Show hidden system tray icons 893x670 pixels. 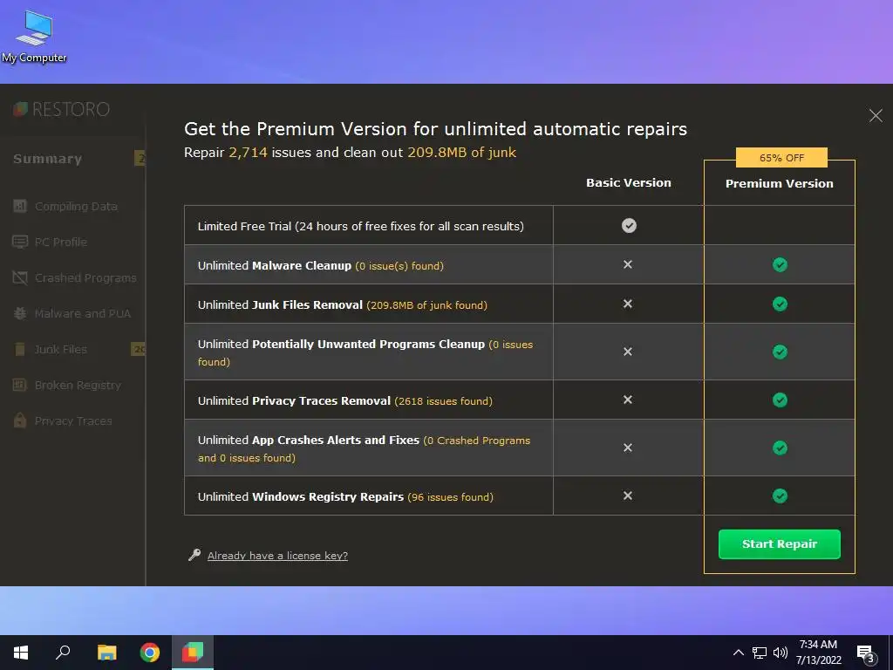tap(738, 653)
